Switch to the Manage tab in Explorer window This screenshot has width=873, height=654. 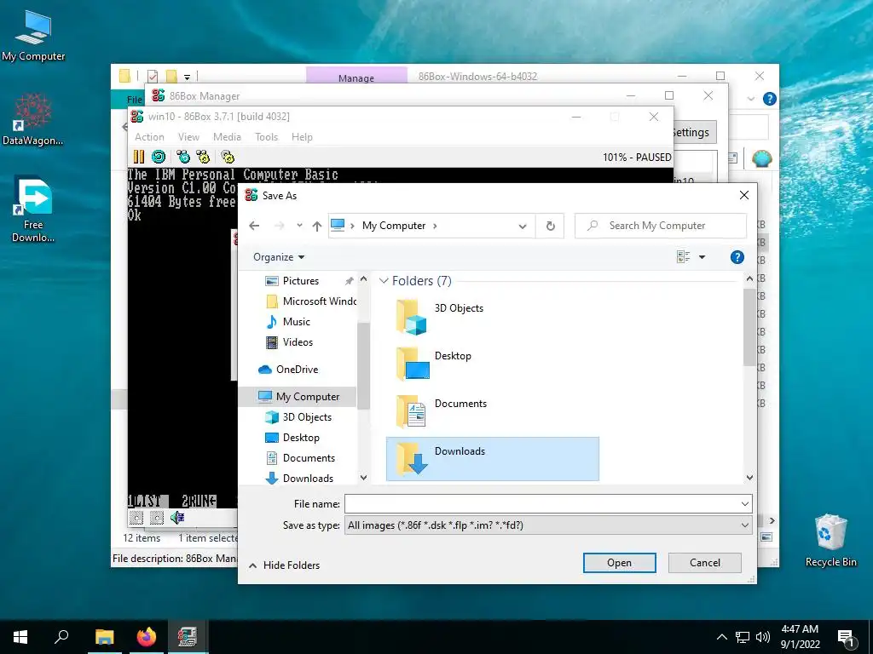tap(356, 77)
